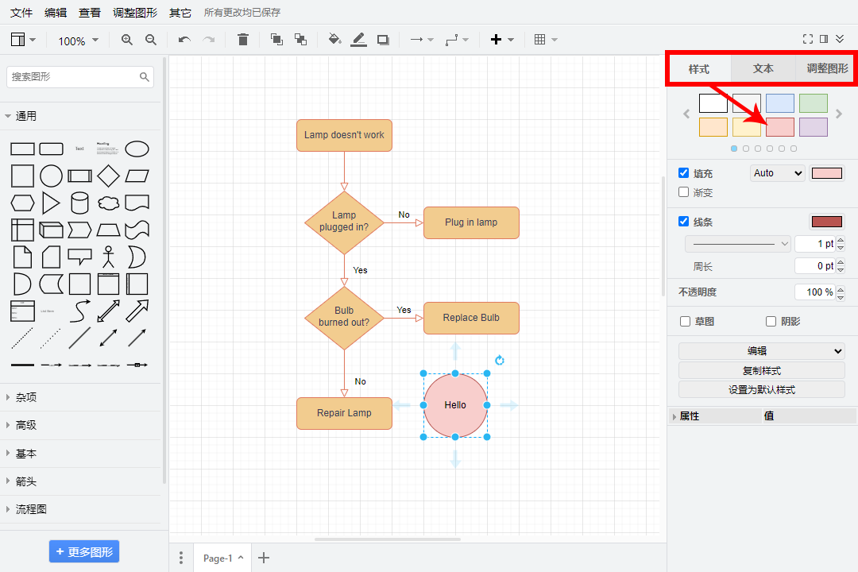
Task: Click the 更多图形 button
Action: coord(84,552)
